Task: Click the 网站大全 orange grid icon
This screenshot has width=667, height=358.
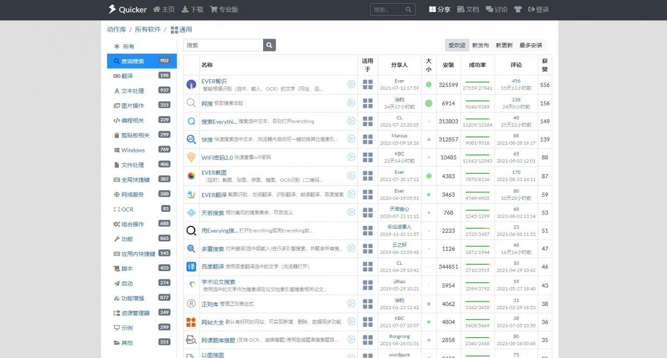Action: [x=191, y=322]
